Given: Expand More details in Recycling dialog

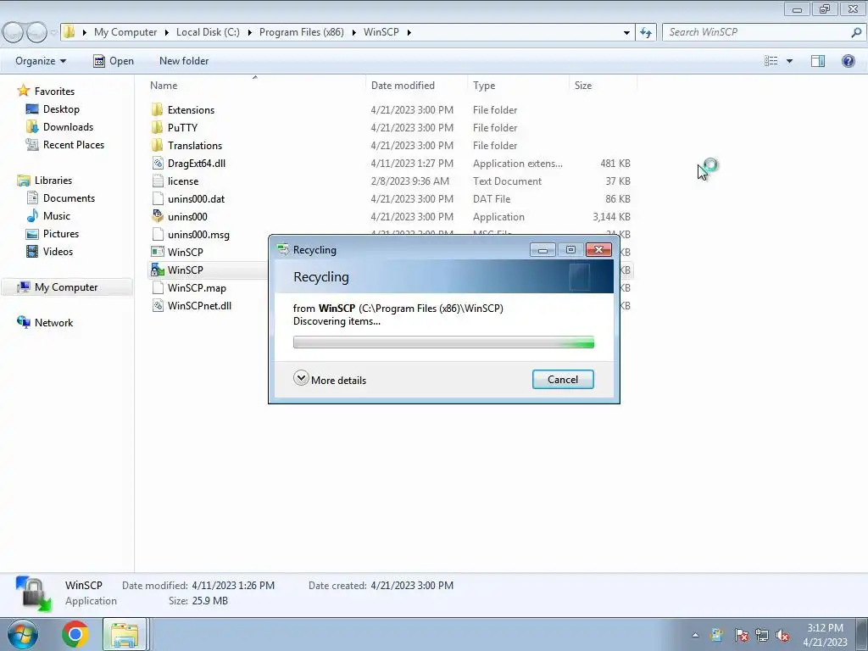Looking at the screenshot, I should tap(330, 379).
